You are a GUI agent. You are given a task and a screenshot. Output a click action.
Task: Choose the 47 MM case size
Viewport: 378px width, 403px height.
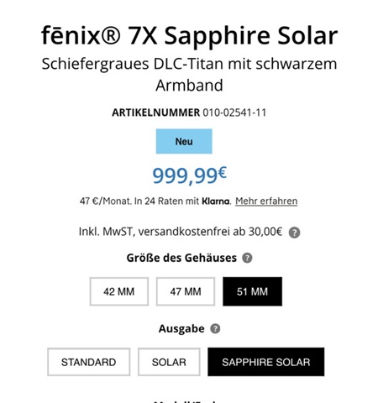click(186, 291)
